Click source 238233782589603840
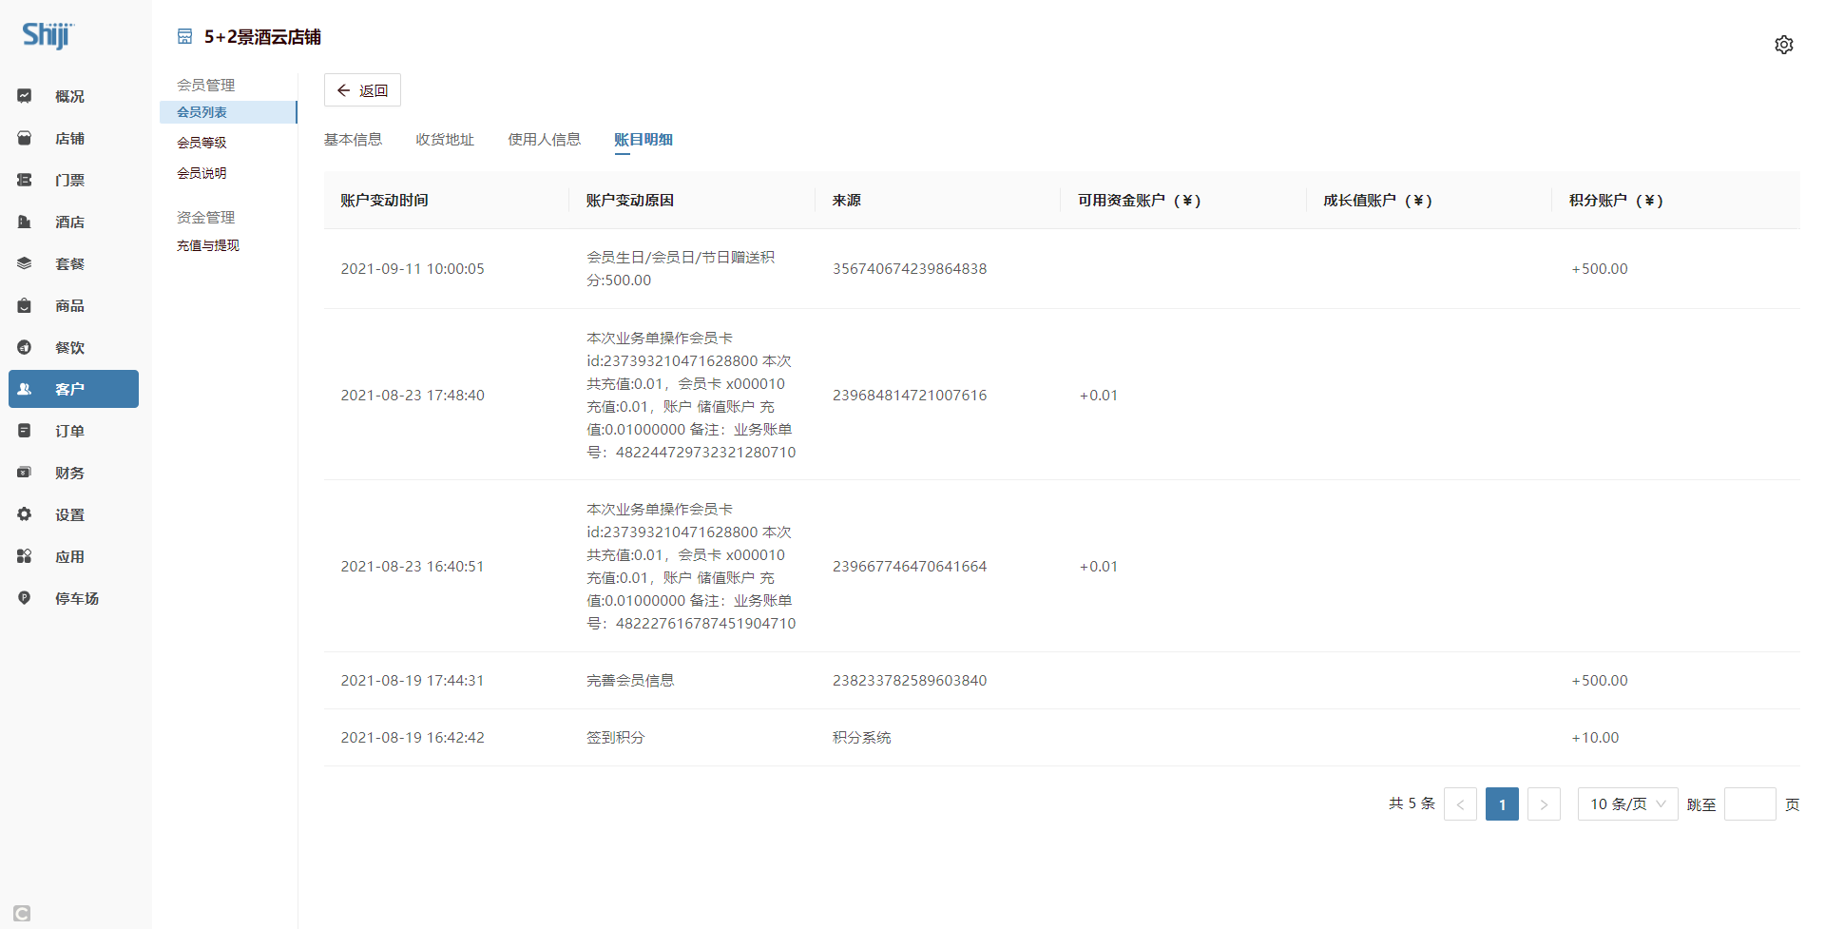 pos(910,681)
